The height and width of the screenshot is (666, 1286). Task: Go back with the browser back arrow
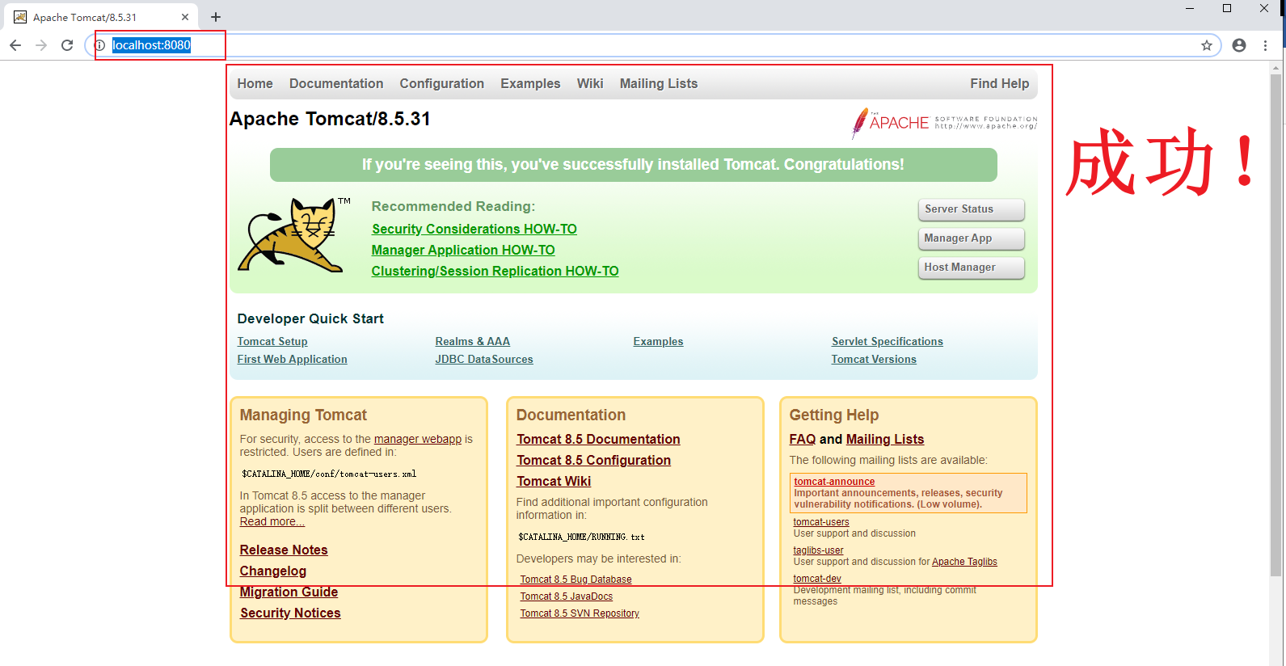[x=15, y=45]
